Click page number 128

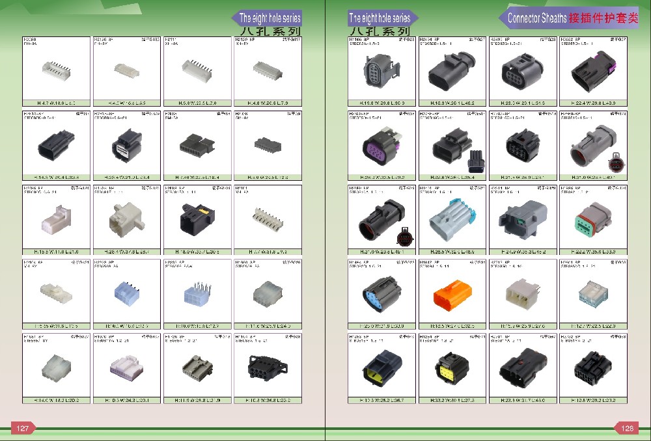627,428
